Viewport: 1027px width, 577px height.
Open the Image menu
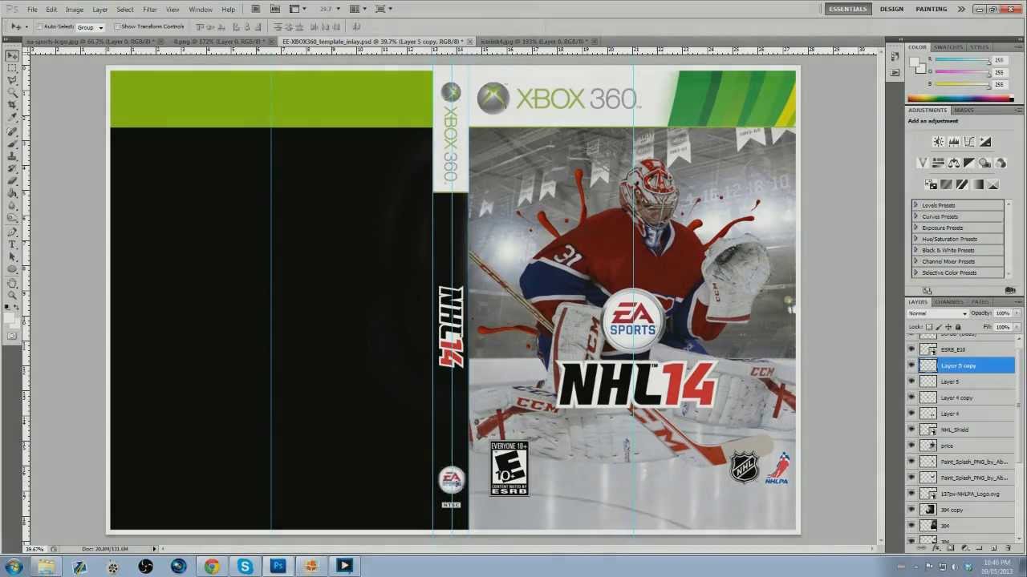75,10
